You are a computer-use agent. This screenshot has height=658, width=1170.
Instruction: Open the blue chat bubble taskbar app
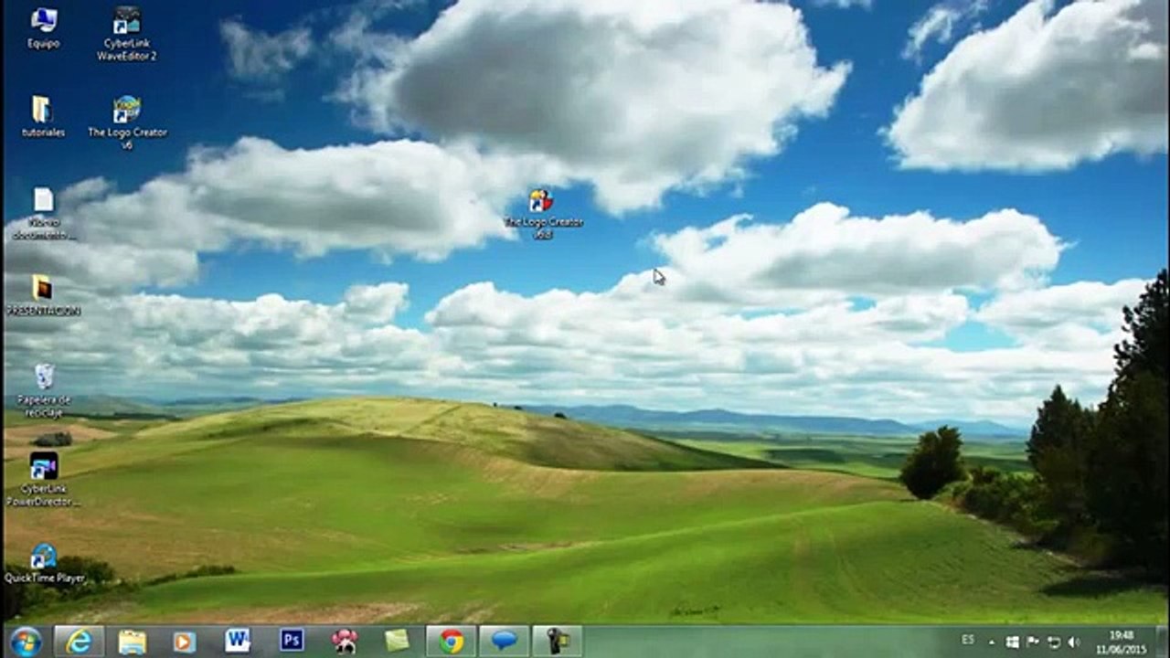pyautogui.click(x=504, y=641)
